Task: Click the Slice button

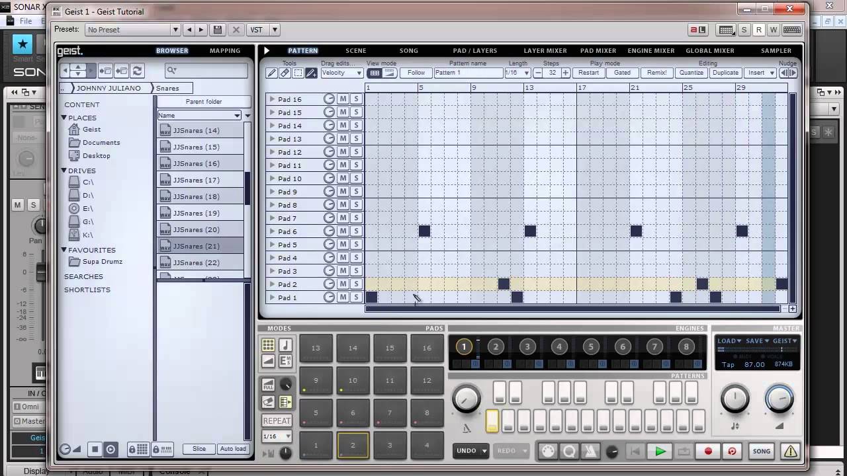Action: tap(199, 449)
